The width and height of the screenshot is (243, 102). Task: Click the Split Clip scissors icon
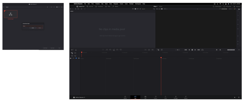click(x=76, y=50)
